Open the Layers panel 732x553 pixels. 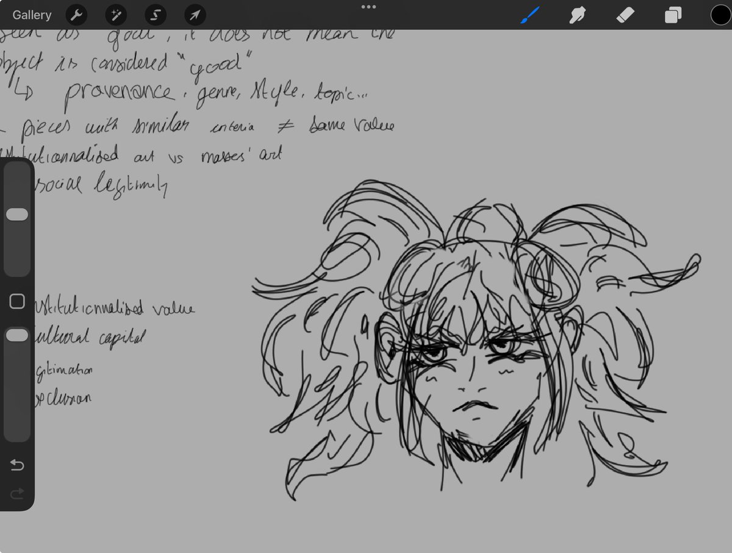tap(672, 14)
